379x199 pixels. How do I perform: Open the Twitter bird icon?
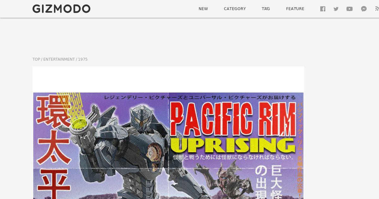click(336, 9)
